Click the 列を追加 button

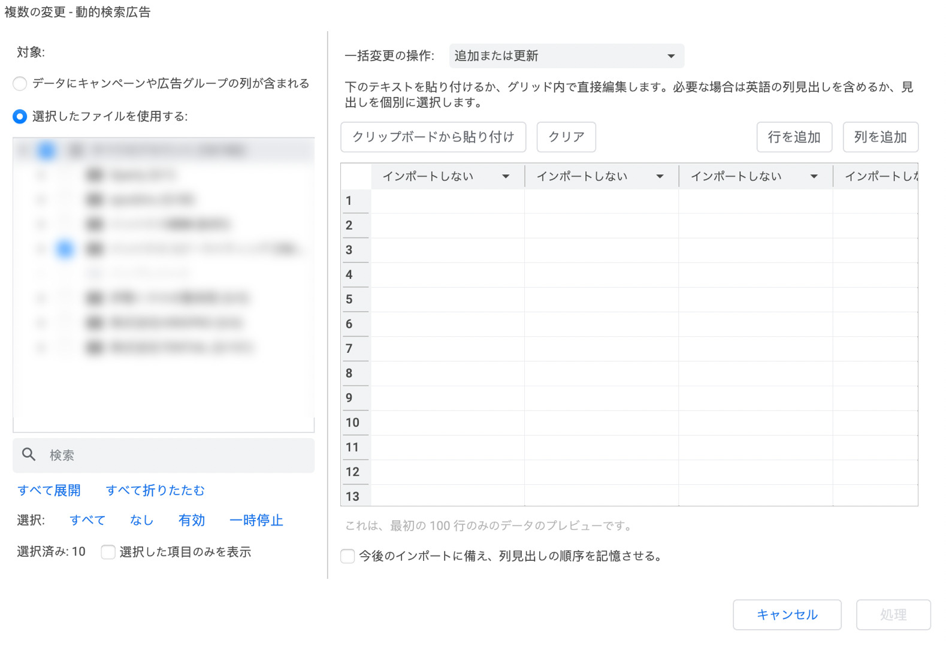point(881,137)
